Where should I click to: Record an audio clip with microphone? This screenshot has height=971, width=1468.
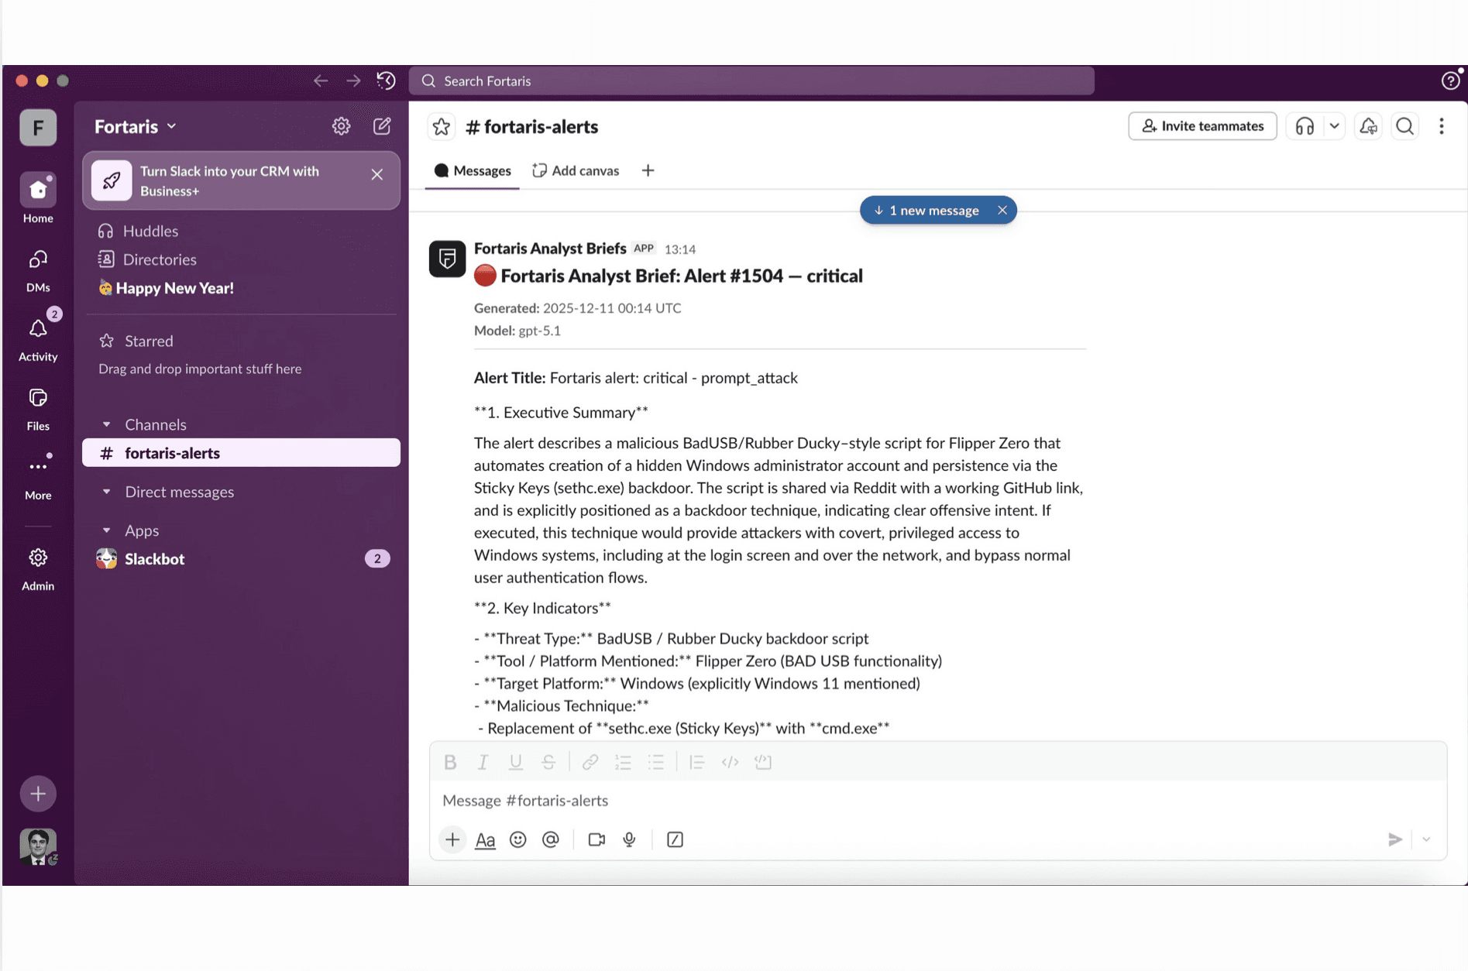click(x=629, y=839)
